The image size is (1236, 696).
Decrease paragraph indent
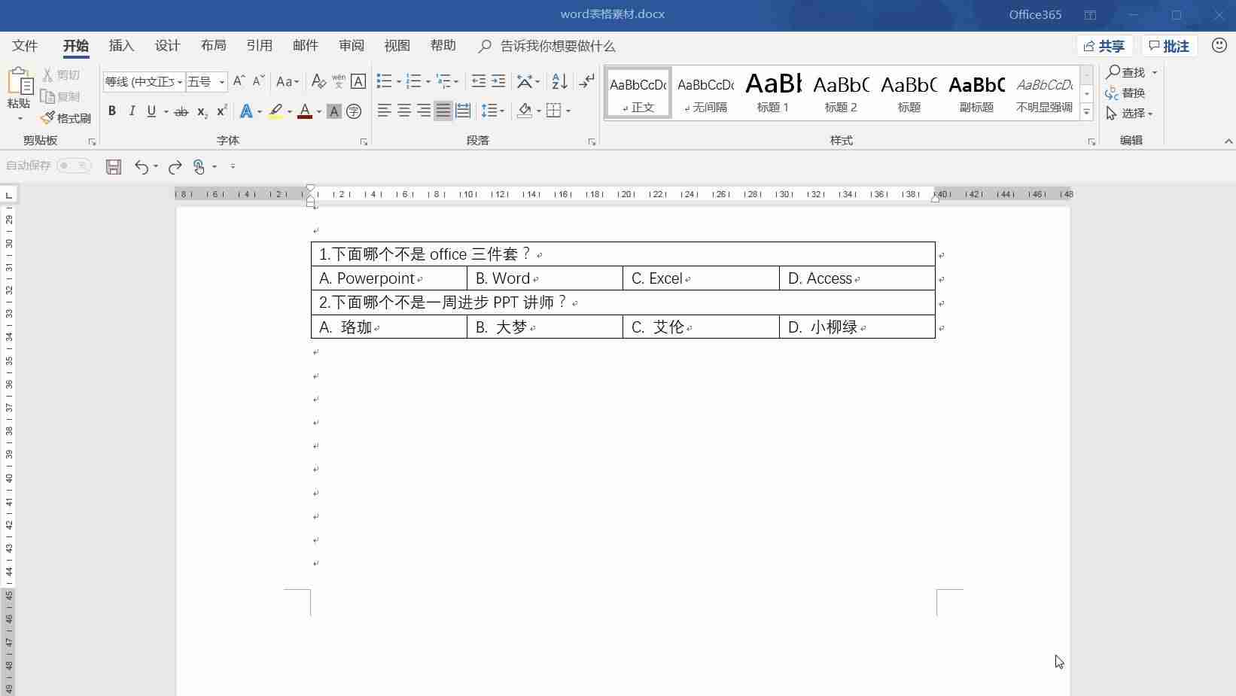click(478, 81)
